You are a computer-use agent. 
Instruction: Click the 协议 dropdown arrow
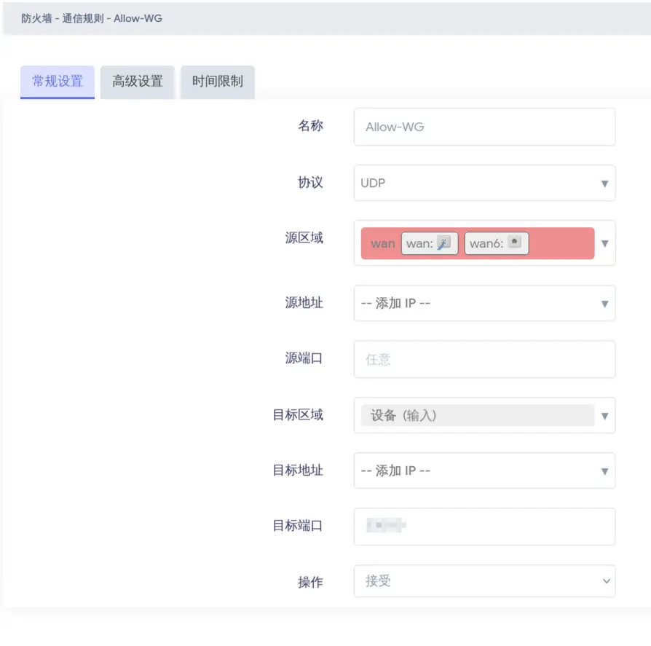coord(604,184)
